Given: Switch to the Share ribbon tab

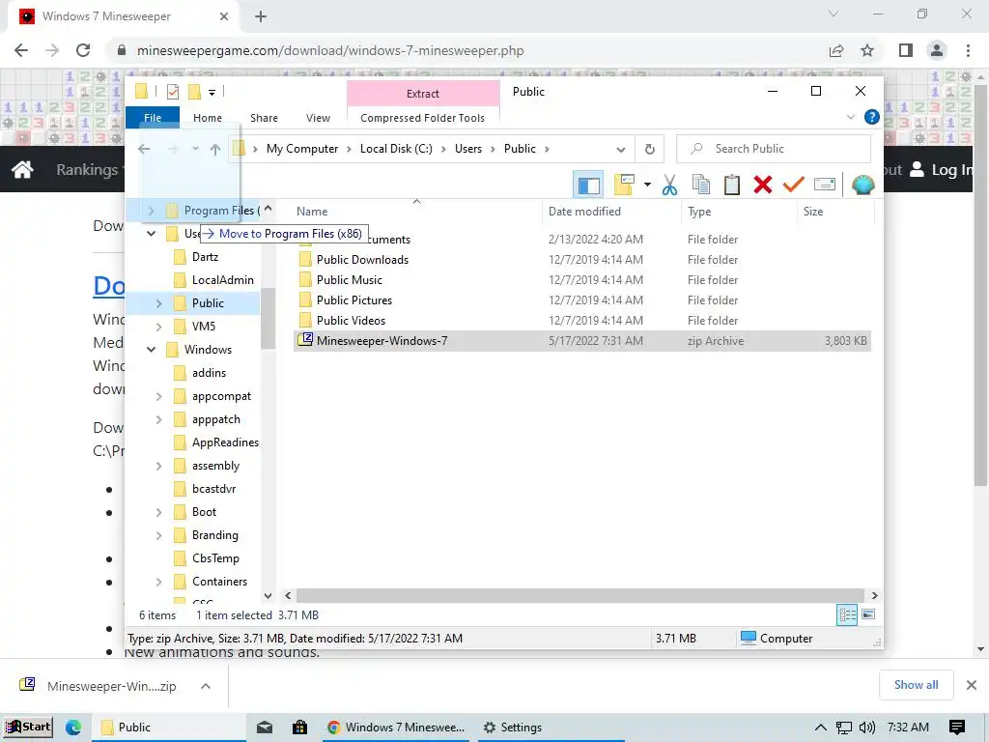Looking at the screenshot, I should click(264, 118).
